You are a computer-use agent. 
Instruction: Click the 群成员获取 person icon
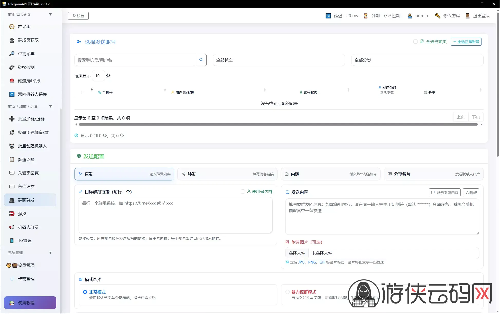[12, 40]
